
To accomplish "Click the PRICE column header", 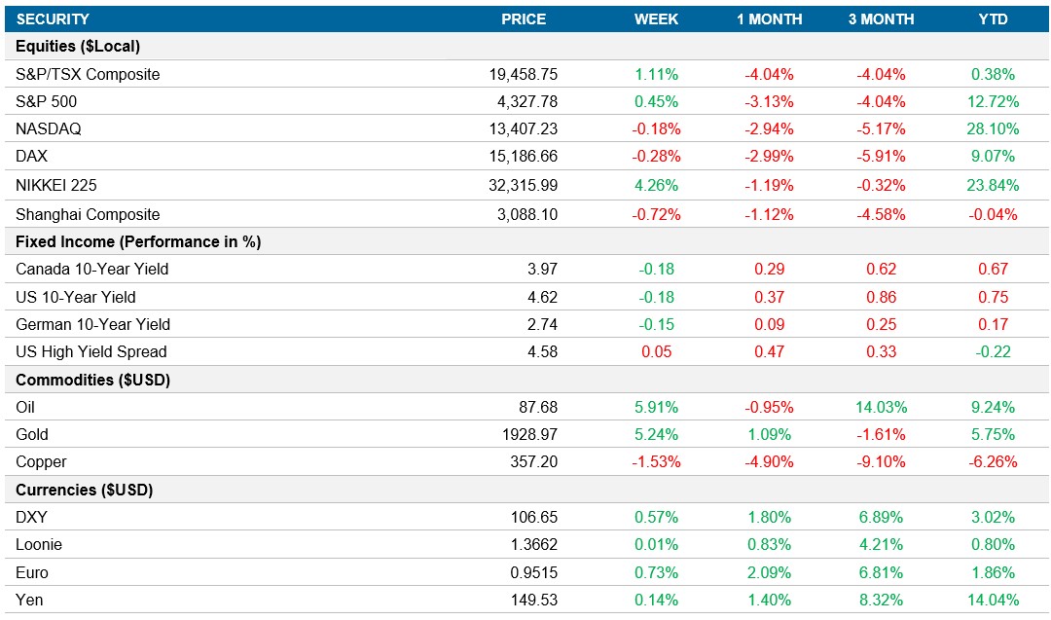I will click(x=524, y=18).
